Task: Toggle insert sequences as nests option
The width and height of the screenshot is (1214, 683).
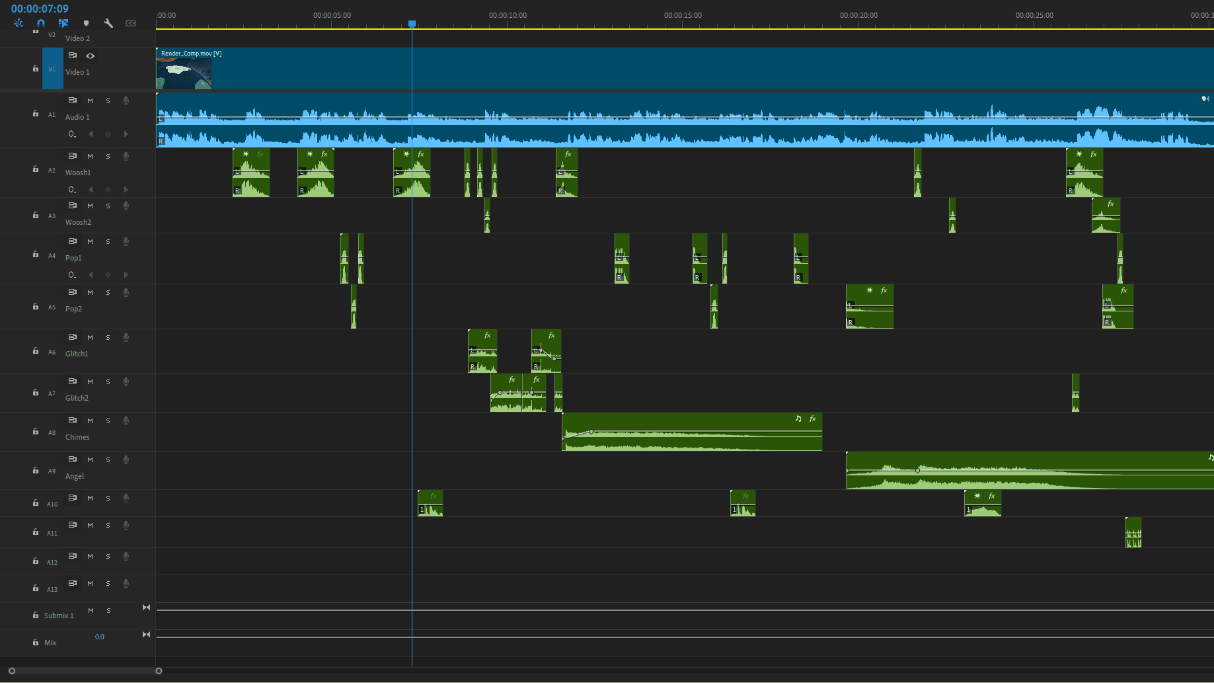Action: click(19, 23)
